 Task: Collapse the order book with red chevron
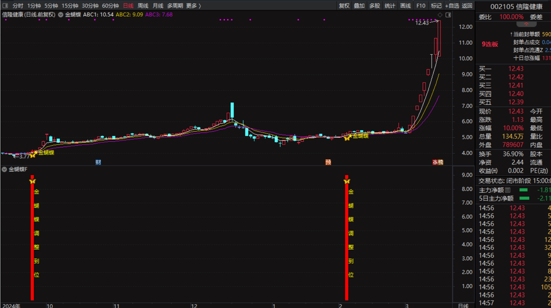(x=526, y=24)
